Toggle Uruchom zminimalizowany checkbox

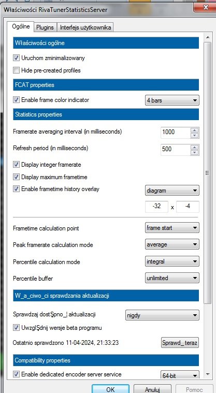[16, 58]
